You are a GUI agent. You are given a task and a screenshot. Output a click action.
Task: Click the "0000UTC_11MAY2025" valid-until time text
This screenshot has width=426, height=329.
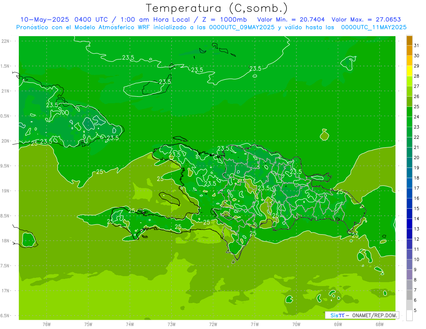pyautogui.click(x=374, y=27)
